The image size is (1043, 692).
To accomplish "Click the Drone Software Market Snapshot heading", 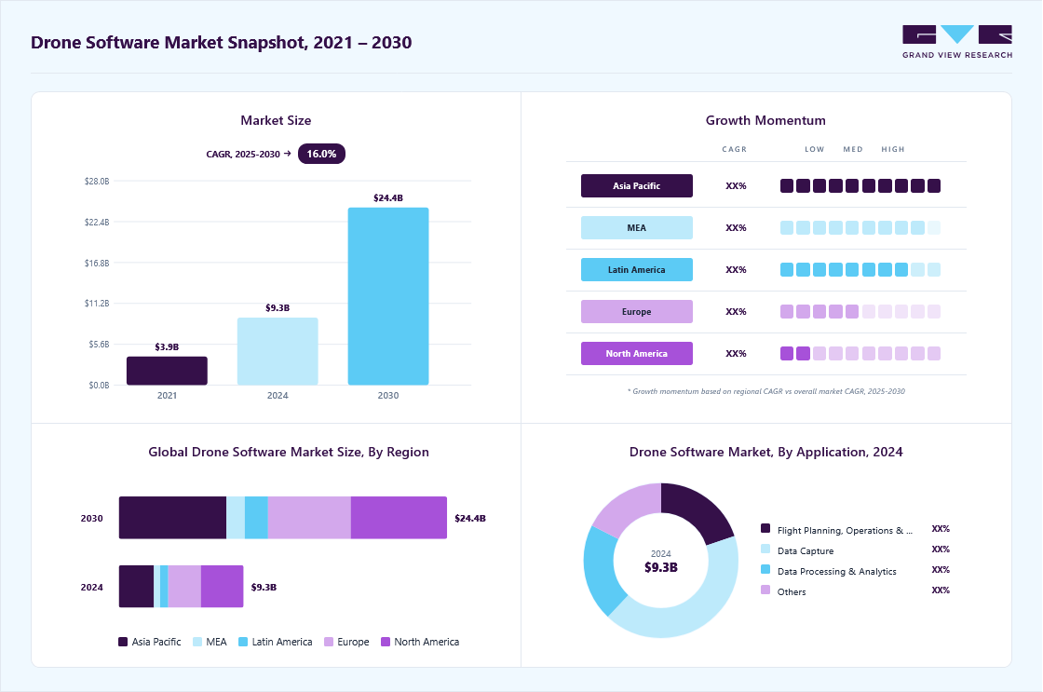I will point(222,43).
